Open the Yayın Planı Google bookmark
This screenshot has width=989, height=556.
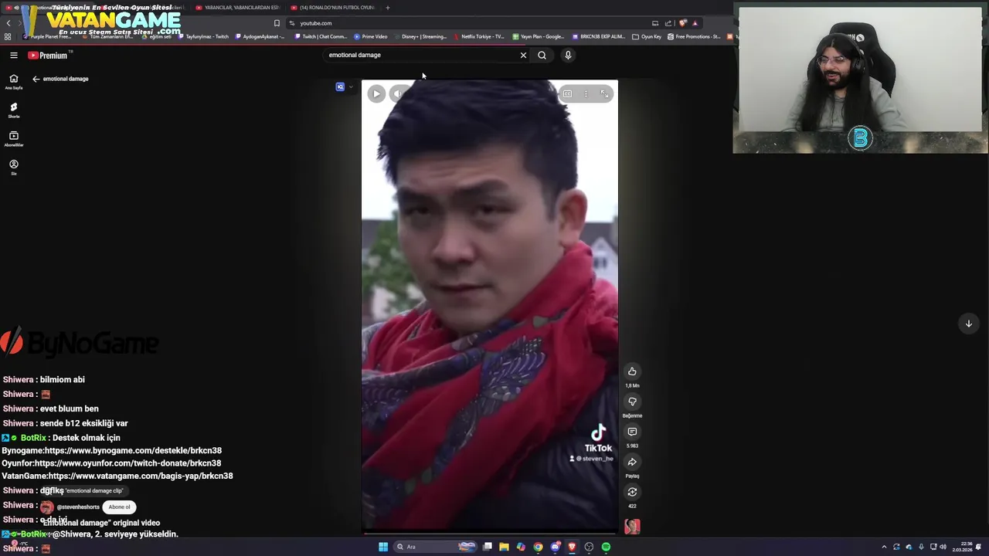click(539, 36)
